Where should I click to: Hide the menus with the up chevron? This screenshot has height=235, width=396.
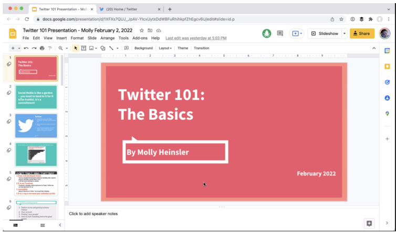tap(374, 48)
